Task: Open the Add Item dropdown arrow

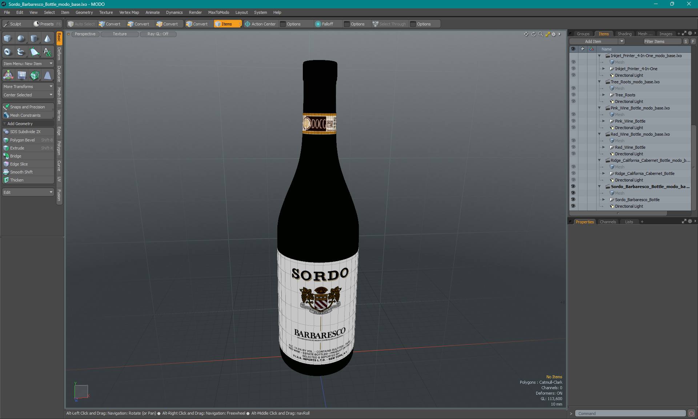Action: click(x=622, y=41)
